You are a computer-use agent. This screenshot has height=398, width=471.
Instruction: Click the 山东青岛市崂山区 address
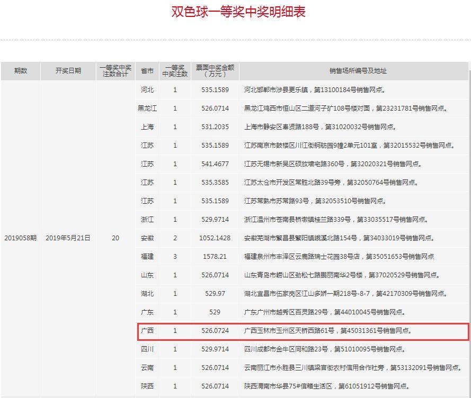(342, 275)
